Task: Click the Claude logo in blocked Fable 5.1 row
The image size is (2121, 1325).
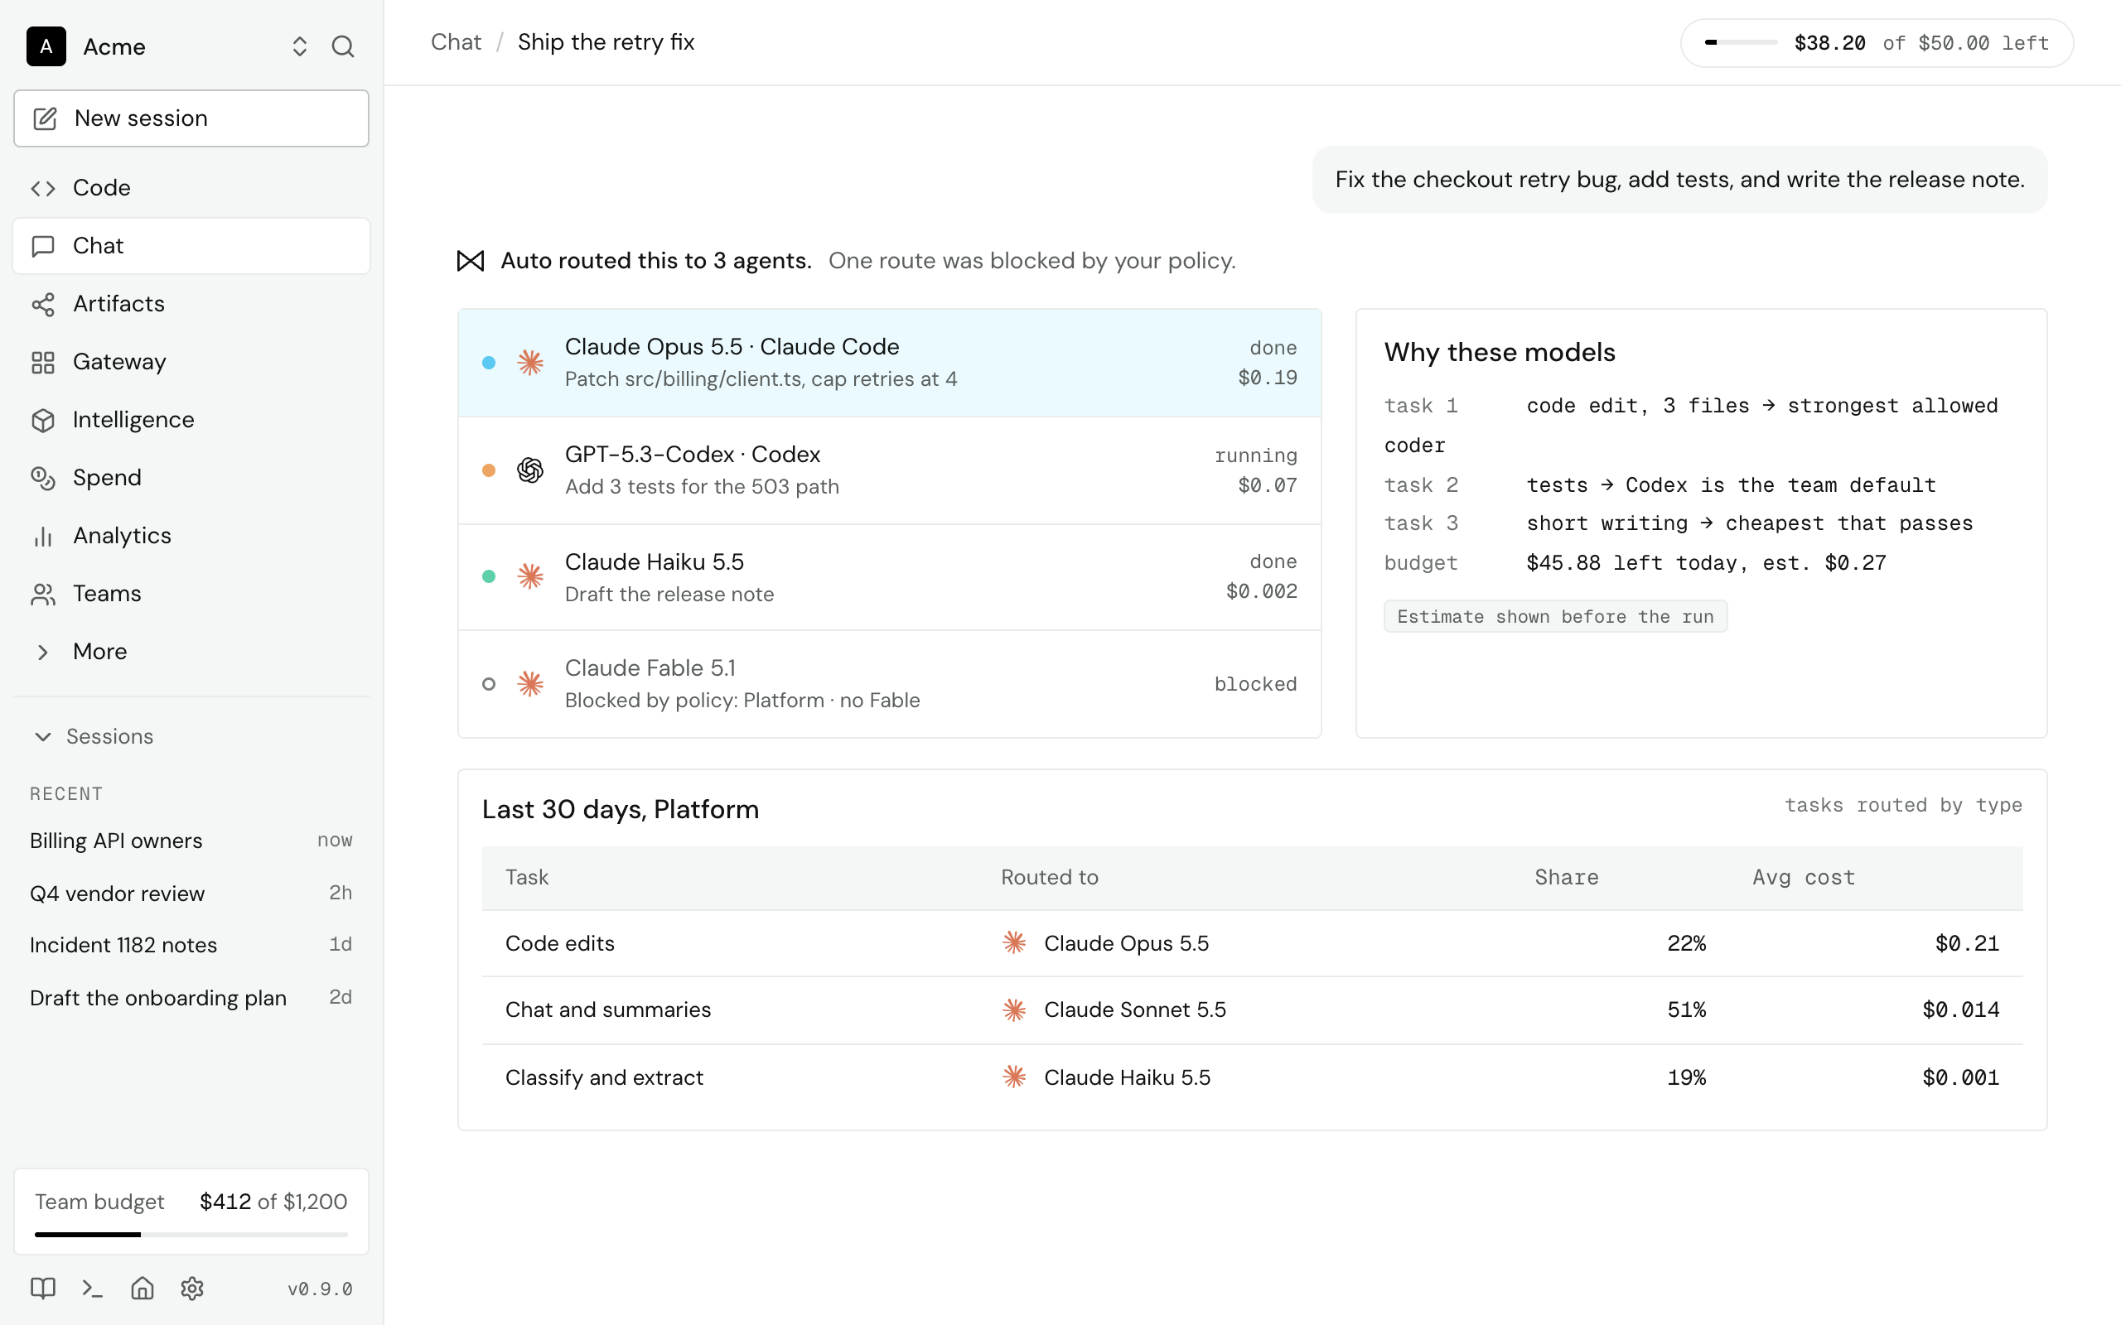Action: pyautogui.click(x=530, y=683)
